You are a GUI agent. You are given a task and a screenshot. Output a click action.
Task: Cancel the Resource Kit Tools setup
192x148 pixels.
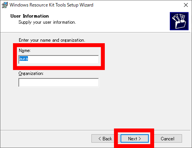click(x=168, y=138)
